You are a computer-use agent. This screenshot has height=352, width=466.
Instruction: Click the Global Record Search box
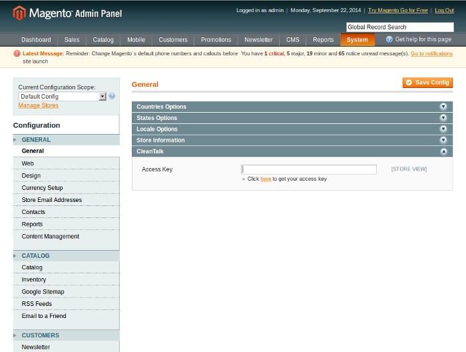[400, 27]
